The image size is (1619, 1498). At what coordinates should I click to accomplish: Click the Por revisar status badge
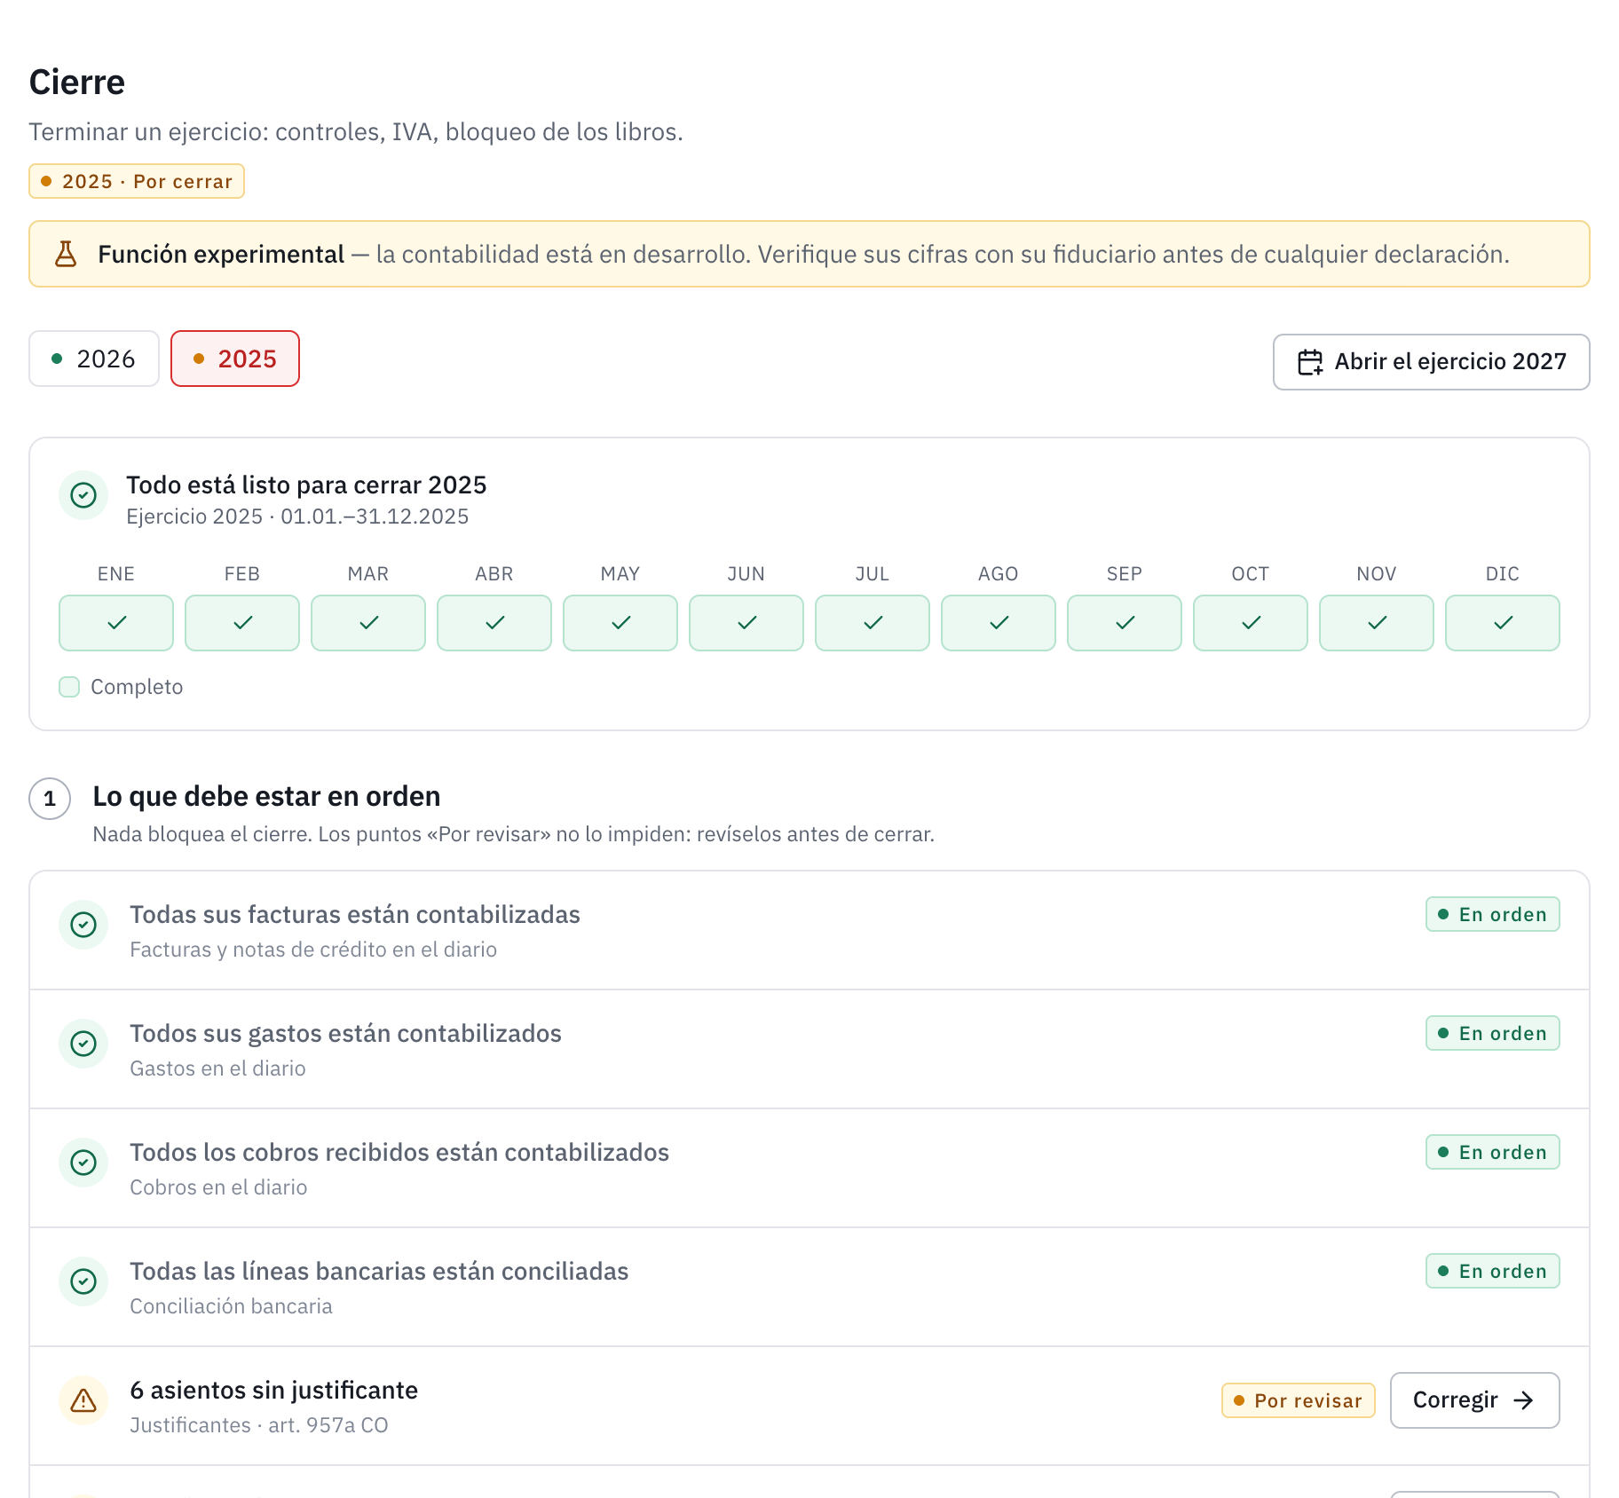click(x=1298, y=1400)
